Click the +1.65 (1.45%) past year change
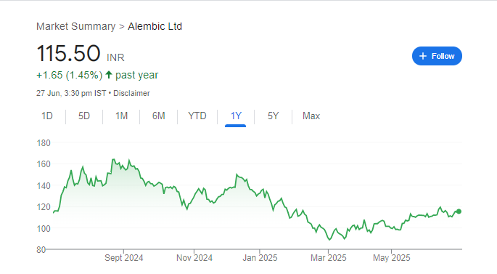Screen dimensions: 497x274 (97, 76)
